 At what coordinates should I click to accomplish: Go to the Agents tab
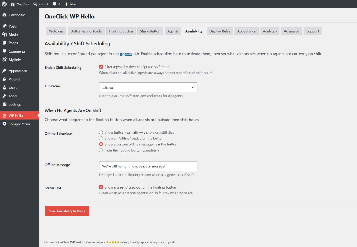coord(173,31)
